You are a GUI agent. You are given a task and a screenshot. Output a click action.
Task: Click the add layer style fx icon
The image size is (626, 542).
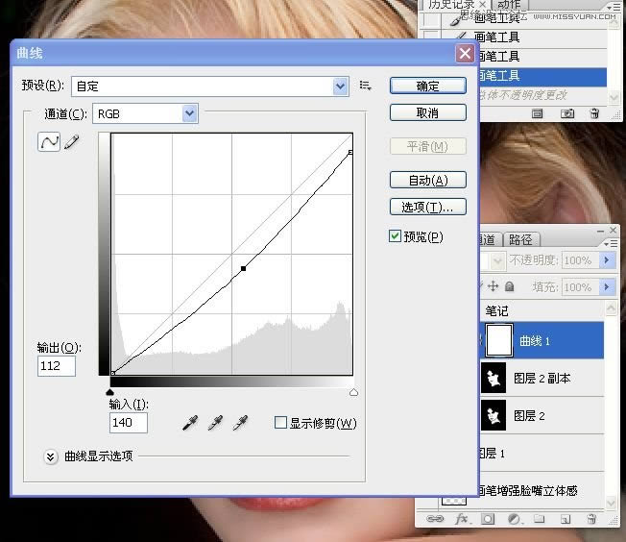(462, 519)
